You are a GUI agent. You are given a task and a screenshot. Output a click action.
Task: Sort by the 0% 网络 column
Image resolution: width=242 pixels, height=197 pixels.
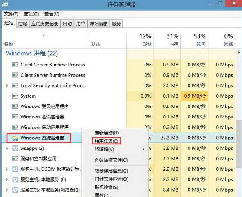point(222,41)
